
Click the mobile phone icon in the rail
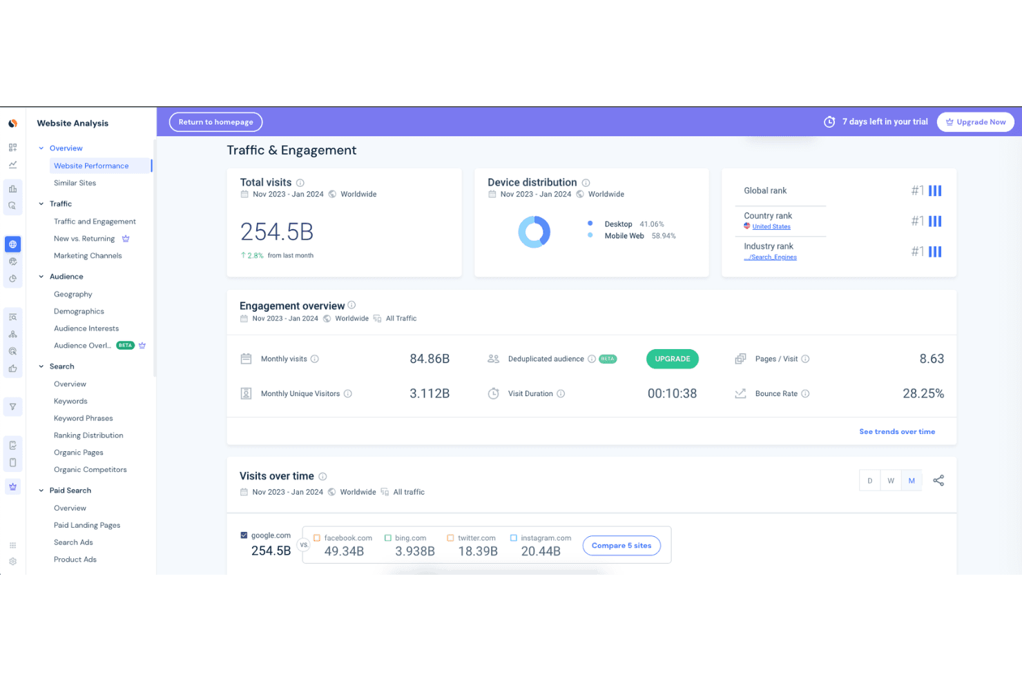click(x=12, y=462)
